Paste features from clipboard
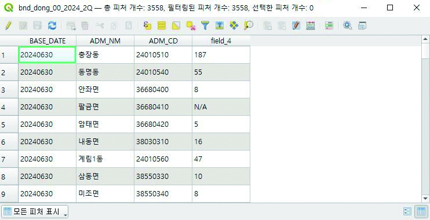 pos(128,25)
